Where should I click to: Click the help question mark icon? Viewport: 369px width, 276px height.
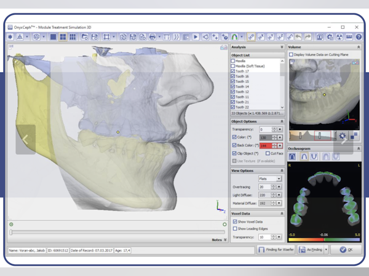[359, 37]
